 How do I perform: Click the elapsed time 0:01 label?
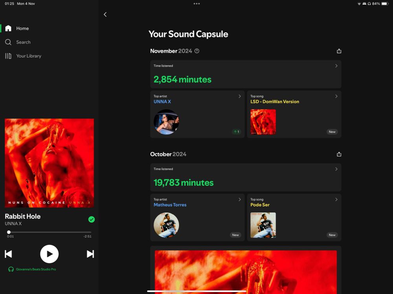point(10,236)
